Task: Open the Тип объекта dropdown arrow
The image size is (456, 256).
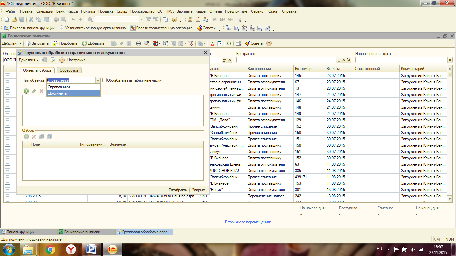Action: point(98,80)
